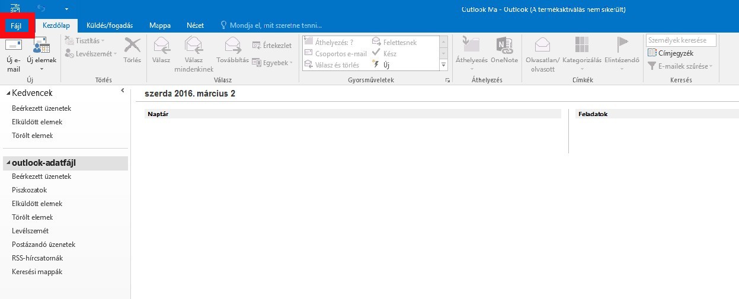Click the Feladatok section header
This screenshot has height=299, width=739.
(657, 114)
